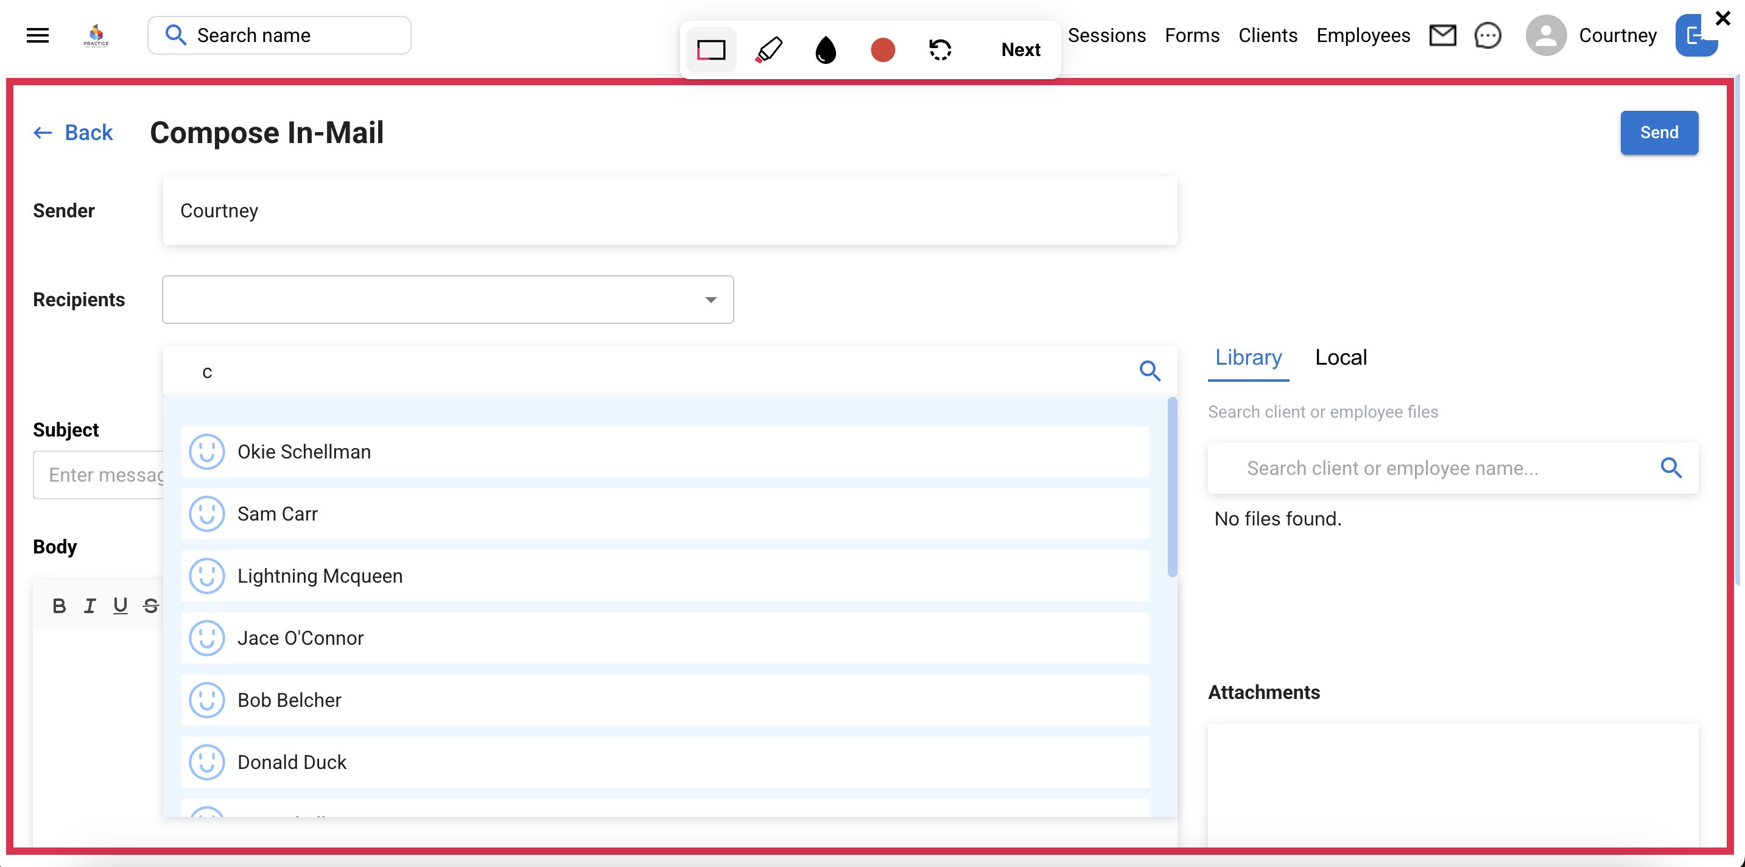Toggle underline formatting in body editor
This screenshot has width=1745, height=867.
120,606
